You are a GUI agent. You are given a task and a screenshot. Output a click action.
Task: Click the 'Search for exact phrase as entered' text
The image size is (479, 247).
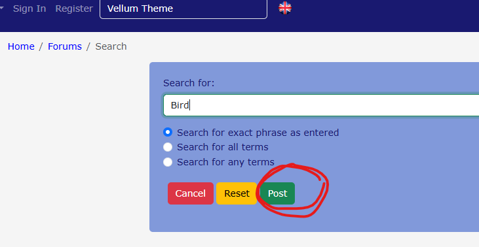point(258,133)
